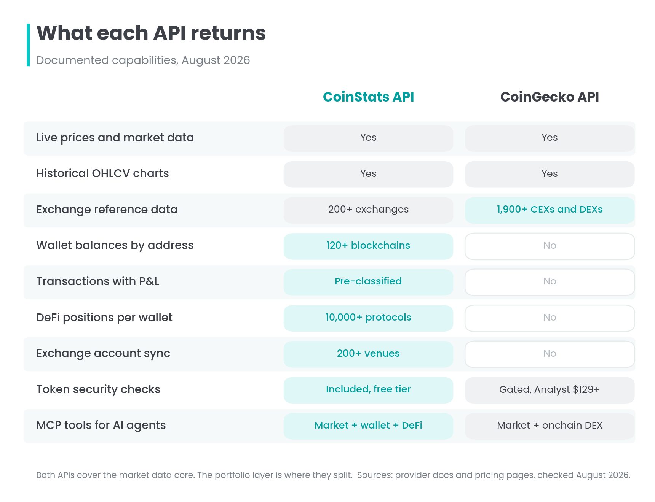655x502 pixels.
Task: Select the '200+ venues' sync cell
Action: (x=368, y=354)
